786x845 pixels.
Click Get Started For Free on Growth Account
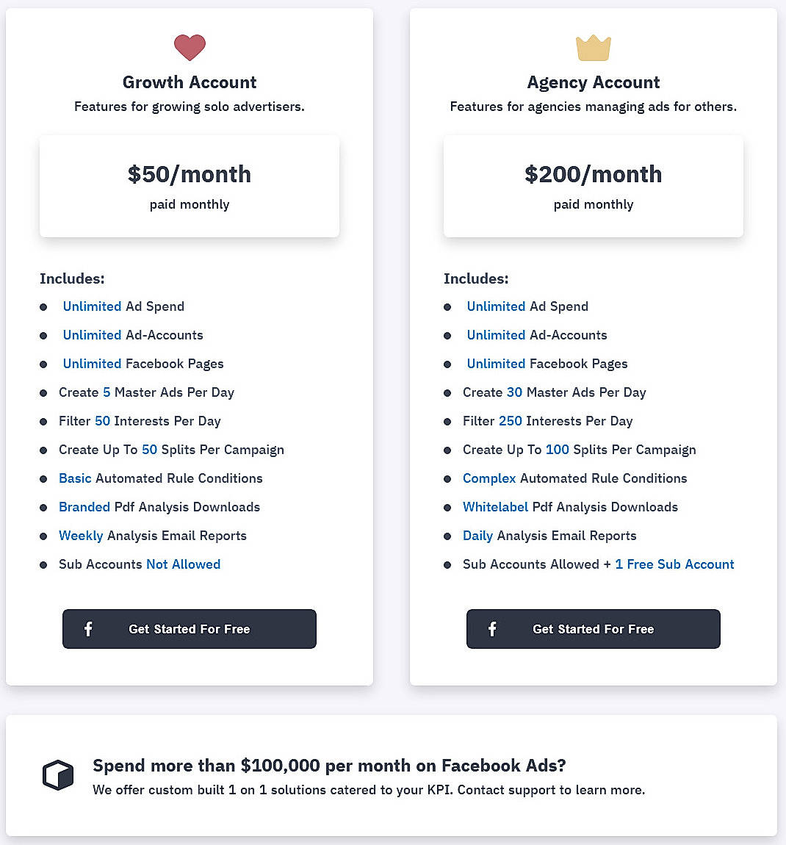pyautogui.click(x=190, y=629)
